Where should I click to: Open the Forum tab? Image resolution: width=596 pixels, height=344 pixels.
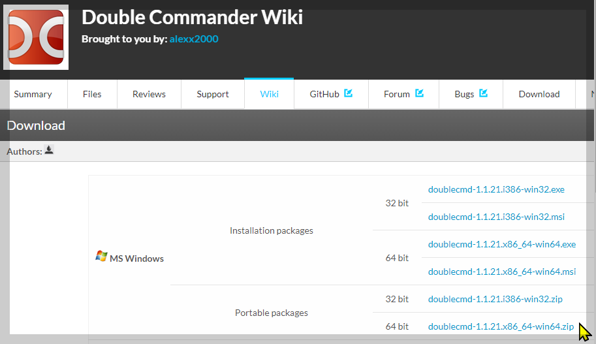point(403,94)
